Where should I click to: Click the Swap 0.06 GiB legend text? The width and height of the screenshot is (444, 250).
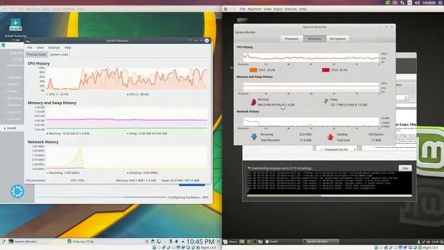[147, 133]
